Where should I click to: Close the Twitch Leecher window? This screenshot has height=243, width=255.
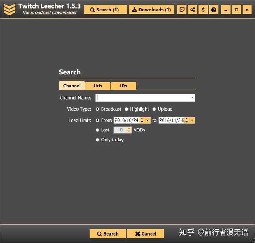point(247,10)
